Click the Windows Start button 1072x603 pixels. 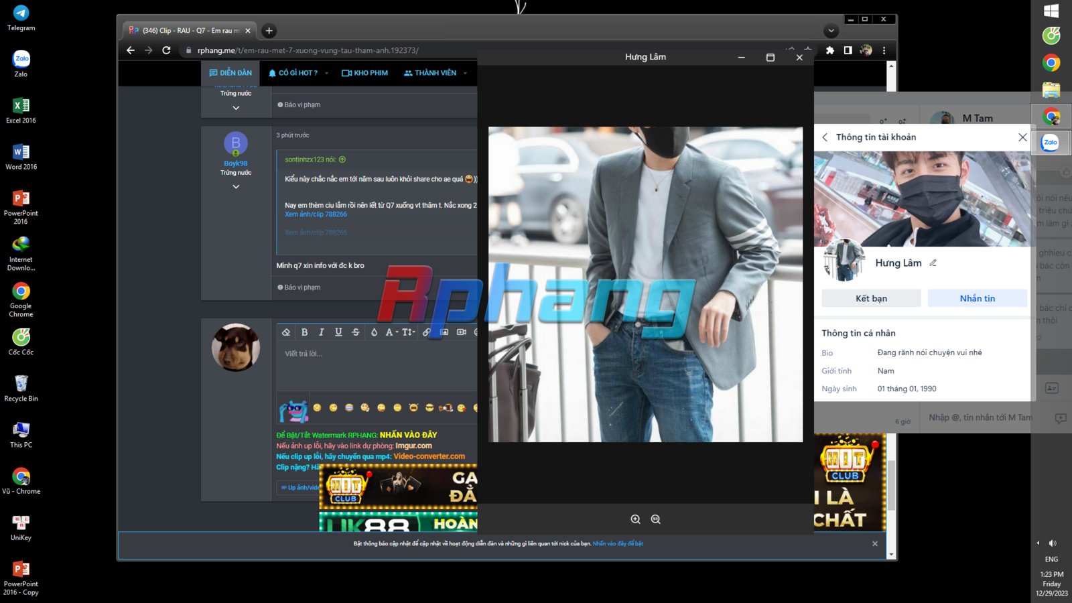pyautogui.click(x=1051, y=11)
